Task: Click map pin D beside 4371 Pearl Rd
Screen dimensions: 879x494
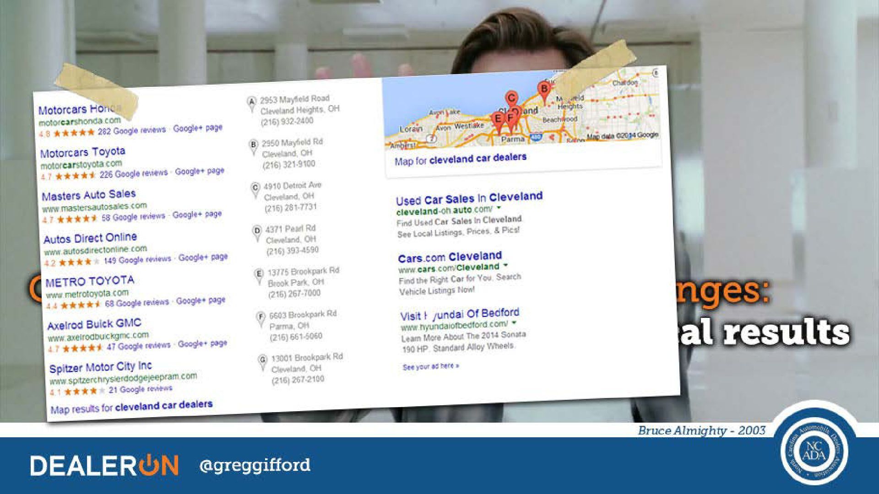Action: pos(257,233)
